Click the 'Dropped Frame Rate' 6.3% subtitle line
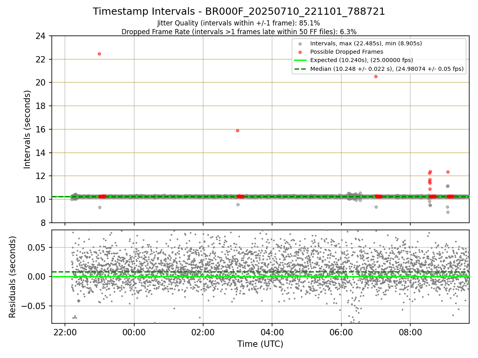 (x=239, y=31)
